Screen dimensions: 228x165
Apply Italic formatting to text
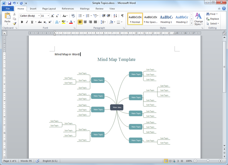pyautogui.click(x=27, y=22)
